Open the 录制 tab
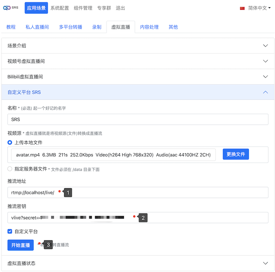275x272 pixels. coord(97,27)
